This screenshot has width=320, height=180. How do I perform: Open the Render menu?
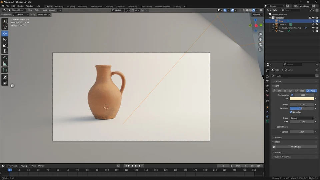[x=20, y=6]
